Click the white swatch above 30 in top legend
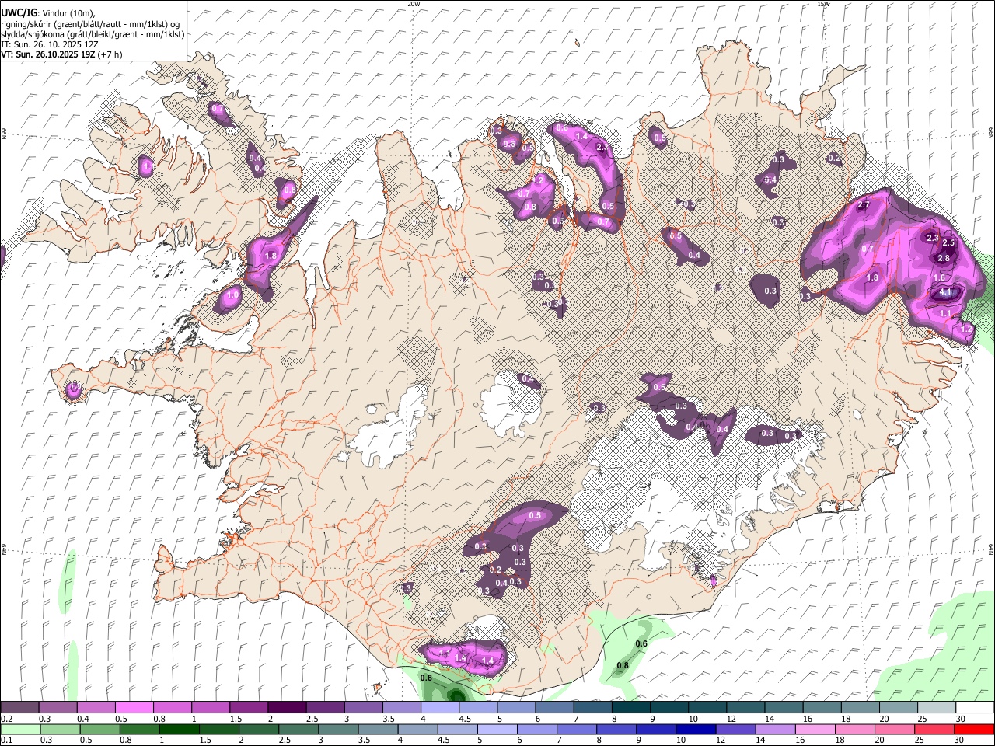 click(975, 708)
